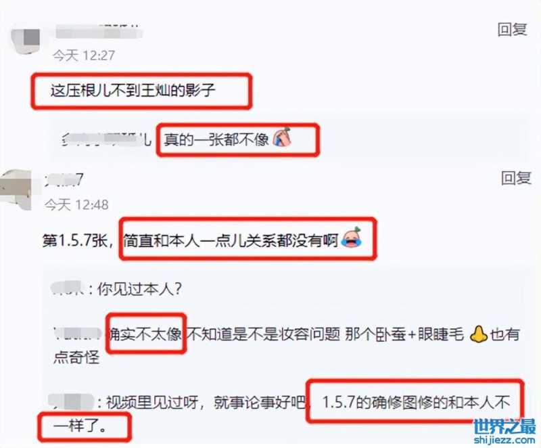This screenshot has height=448, width=541.
Task: Click the blurred username of the first commenter
Action: (99, 32)
